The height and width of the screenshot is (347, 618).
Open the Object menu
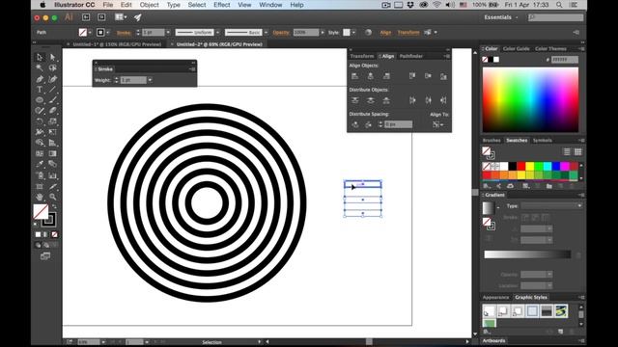tap(149, 5)
